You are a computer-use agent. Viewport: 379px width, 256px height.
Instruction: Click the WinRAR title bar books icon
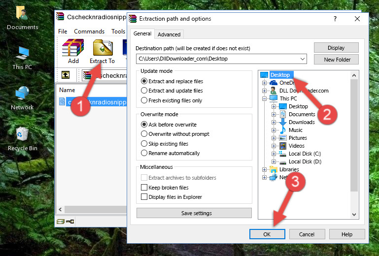(60, 16)
